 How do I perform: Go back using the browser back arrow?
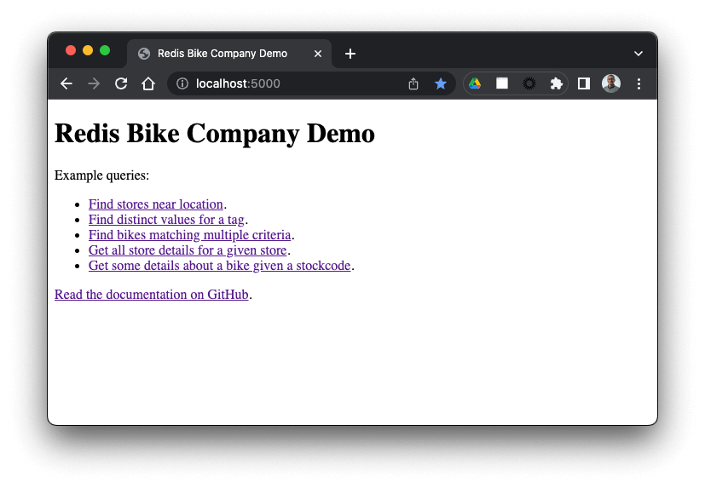click(x=66, y=83)
